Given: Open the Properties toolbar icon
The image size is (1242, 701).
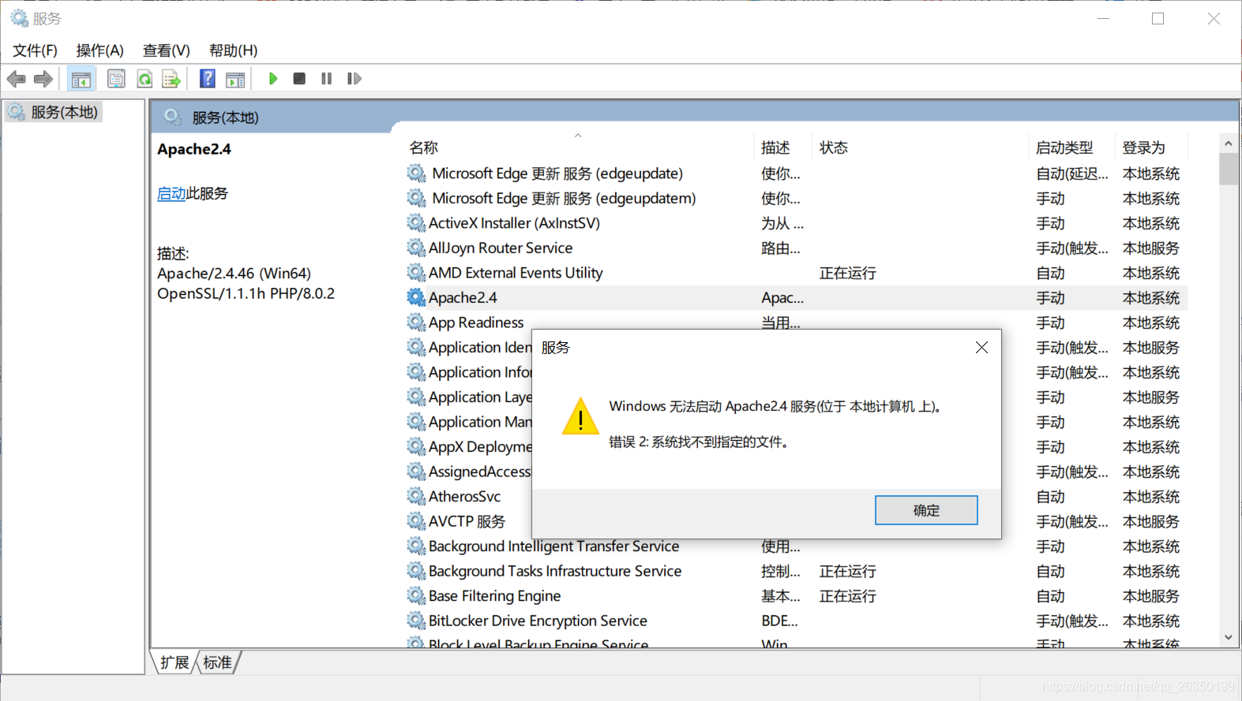Looking at the screenshot, I should click(x=116, y=79).
